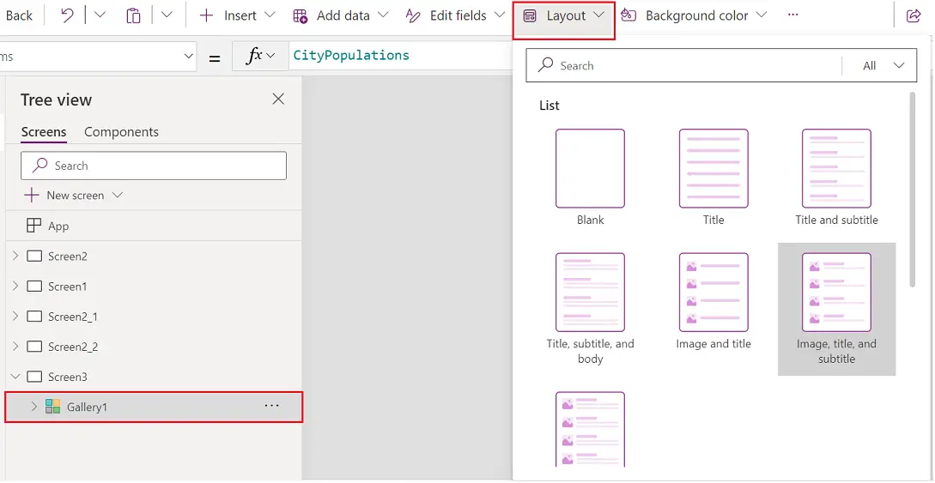Click the 'List' section heading

(x=549, y=106)
